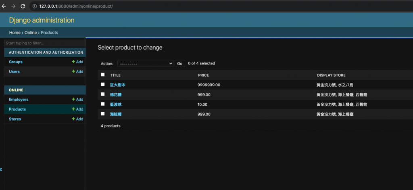Click the plus Add next to Users
Image resolution: width=413 pixels, height=190 pixels.
[x=77, y=71]
